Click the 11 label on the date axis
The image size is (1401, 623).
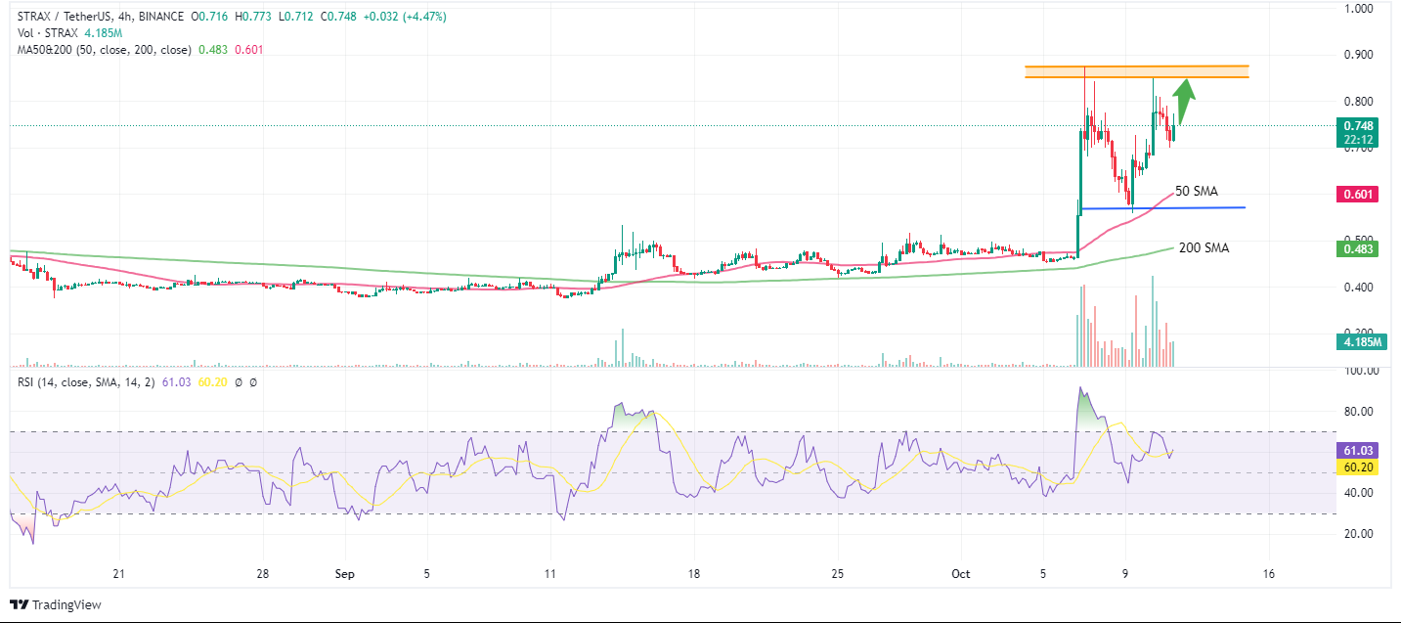pos(550,573)
